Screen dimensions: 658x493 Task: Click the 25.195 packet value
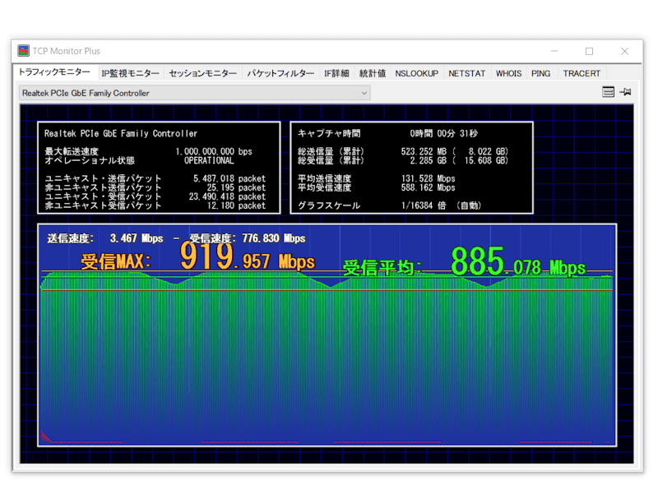(236, 187)
